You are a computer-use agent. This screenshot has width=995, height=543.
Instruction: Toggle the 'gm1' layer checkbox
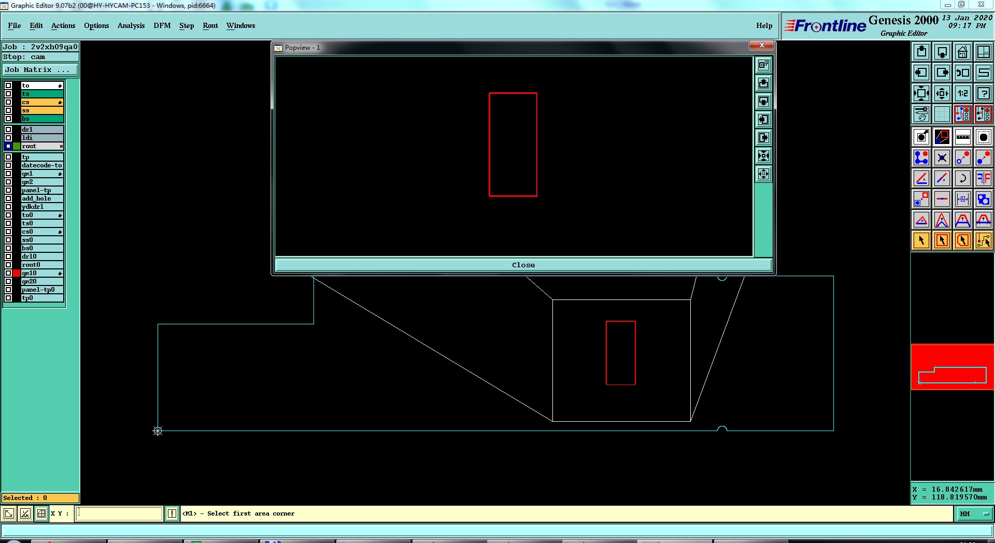coord(8,174)
